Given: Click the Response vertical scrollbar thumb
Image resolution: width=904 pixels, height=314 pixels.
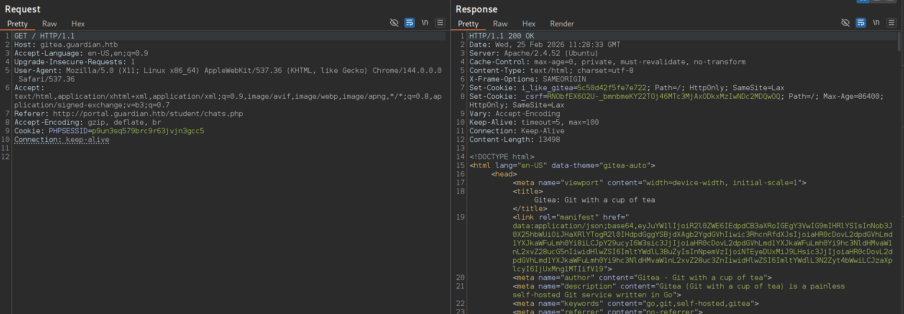Looking at the screenshot, I should click(x=899, y=41).
